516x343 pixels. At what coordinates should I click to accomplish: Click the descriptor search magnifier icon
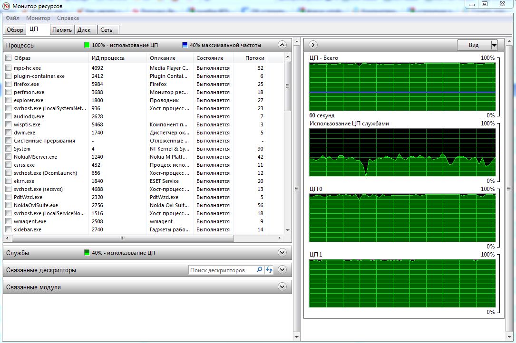tap(259, 270)
